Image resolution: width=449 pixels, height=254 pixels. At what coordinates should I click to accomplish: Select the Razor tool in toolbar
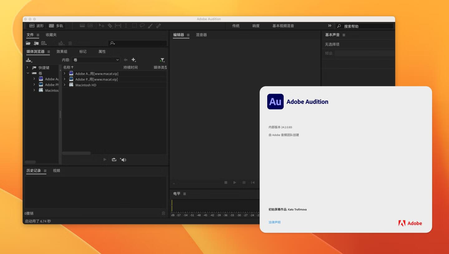110,26
